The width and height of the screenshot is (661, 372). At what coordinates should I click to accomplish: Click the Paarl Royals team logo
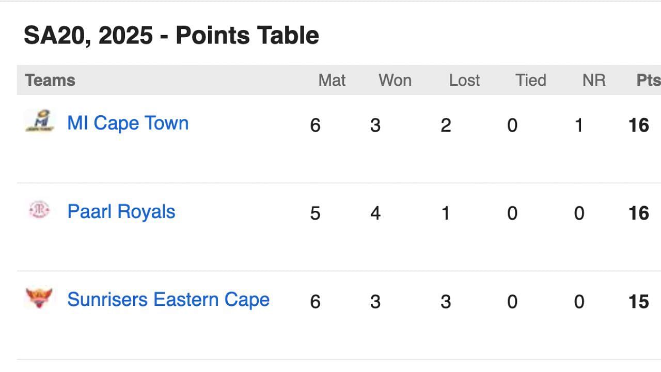point(40,210)
